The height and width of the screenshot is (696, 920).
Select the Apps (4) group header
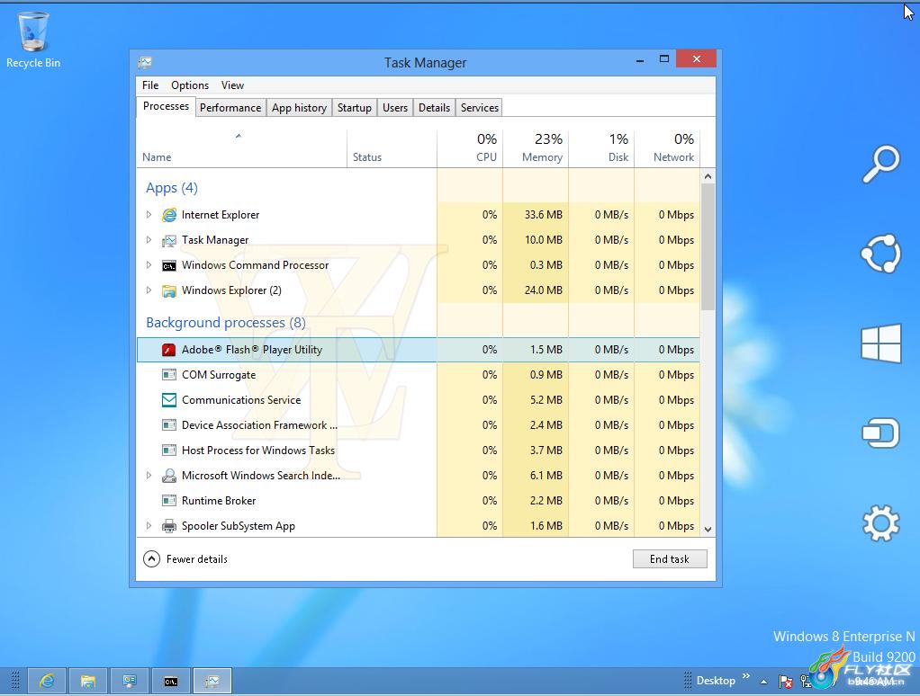point(172,188)
